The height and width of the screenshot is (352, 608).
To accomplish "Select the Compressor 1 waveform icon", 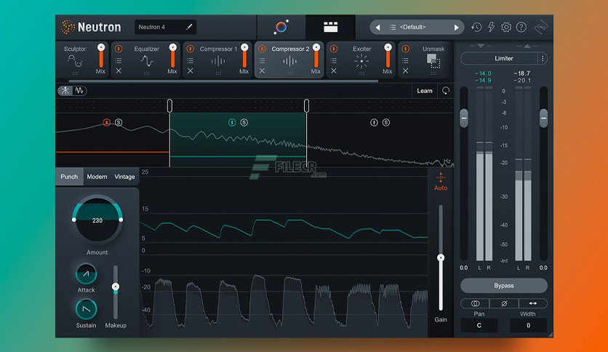I will [x=218, y=61].
